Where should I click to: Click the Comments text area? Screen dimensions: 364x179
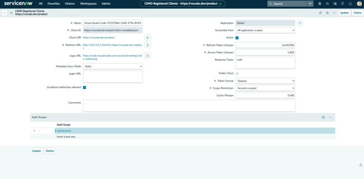pyautogui.click(x=189, y=106)
